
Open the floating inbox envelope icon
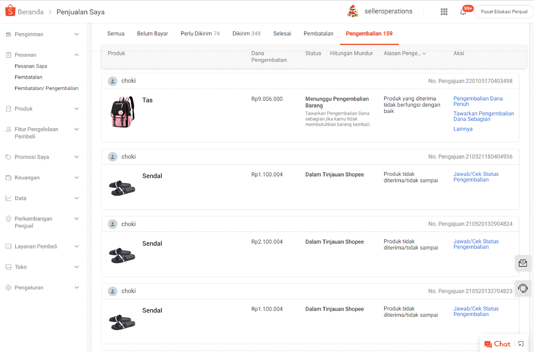(523, 263)
